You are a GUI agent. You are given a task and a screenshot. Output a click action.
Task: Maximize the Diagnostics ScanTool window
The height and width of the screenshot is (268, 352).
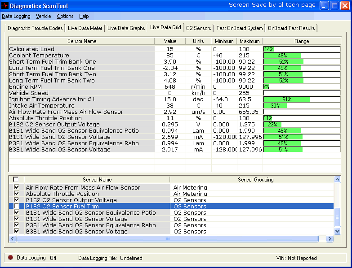(334, 6)
